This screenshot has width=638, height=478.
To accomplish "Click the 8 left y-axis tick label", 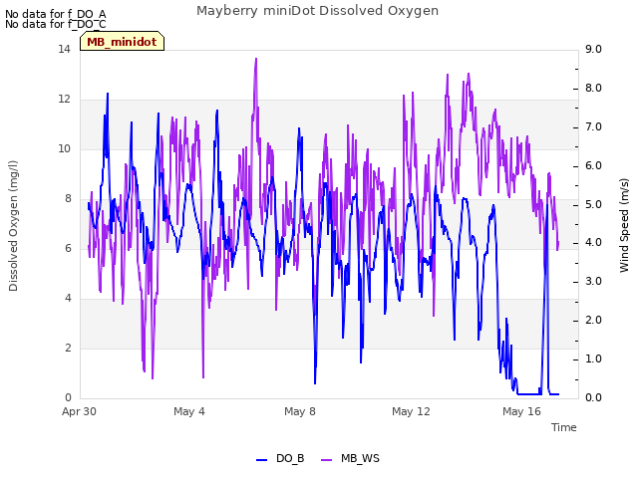I will [x=68, y=199].
